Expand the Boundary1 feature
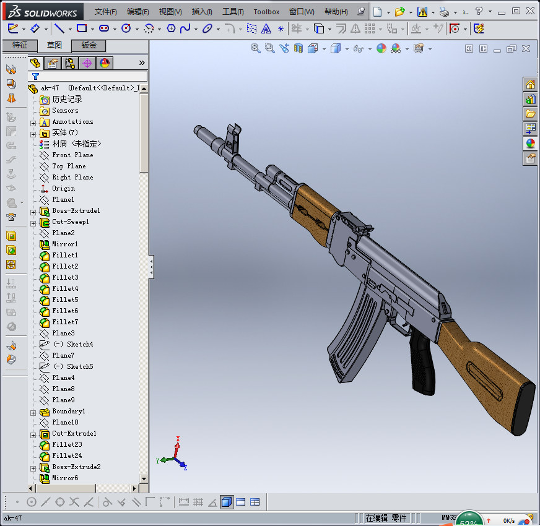Image resolution: width=540 pixels, height=526 pixels. (x=33, y=413)
